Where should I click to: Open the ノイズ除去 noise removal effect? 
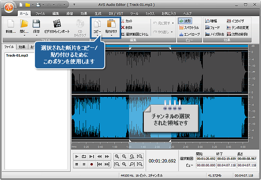tap(215, 34)
